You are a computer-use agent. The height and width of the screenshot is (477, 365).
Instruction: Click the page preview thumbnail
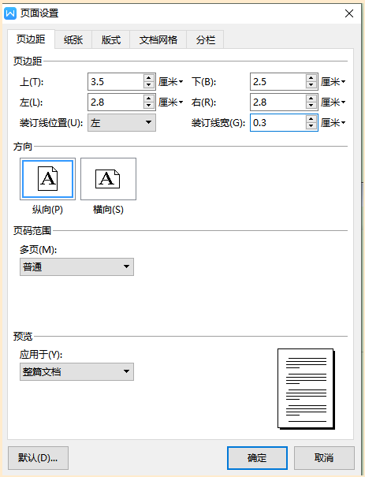pos(306,389)
